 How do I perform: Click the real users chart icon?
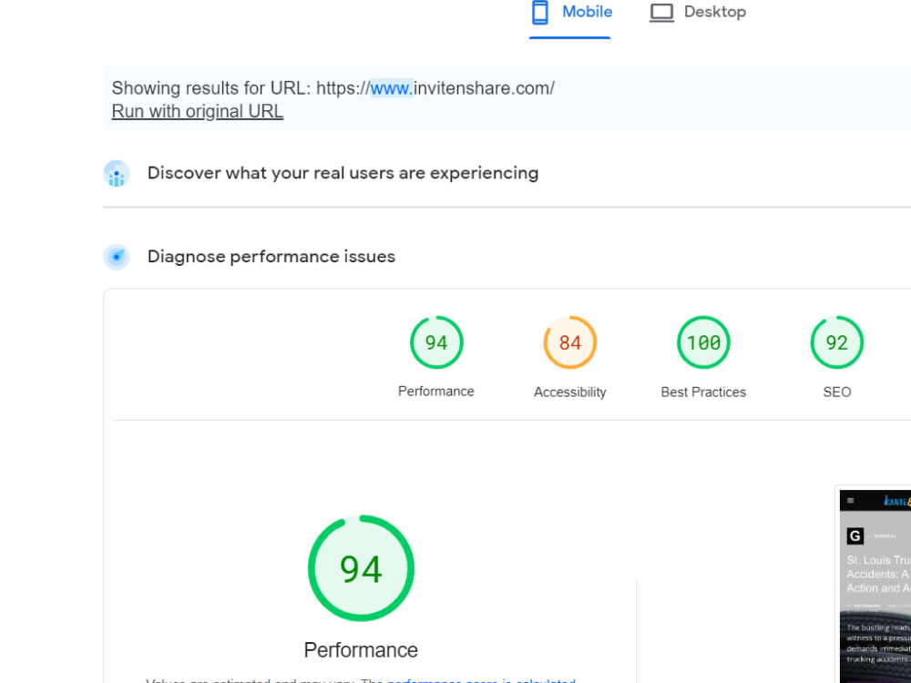coord(117,174)
